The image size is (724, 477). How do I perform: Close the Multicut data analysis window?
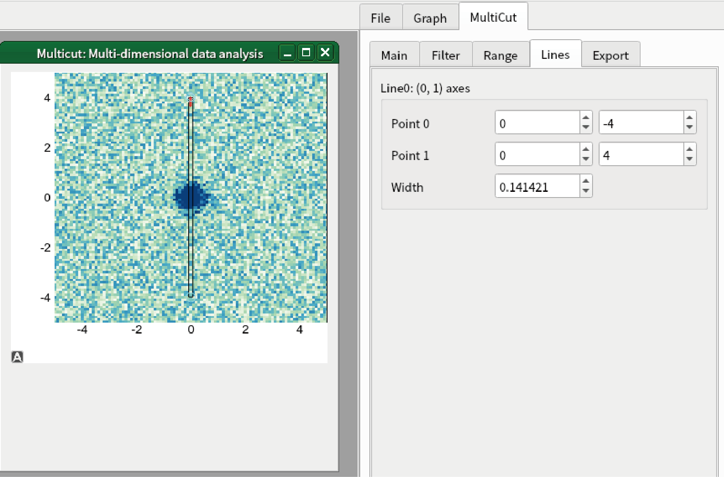click(x=325, y=53)
